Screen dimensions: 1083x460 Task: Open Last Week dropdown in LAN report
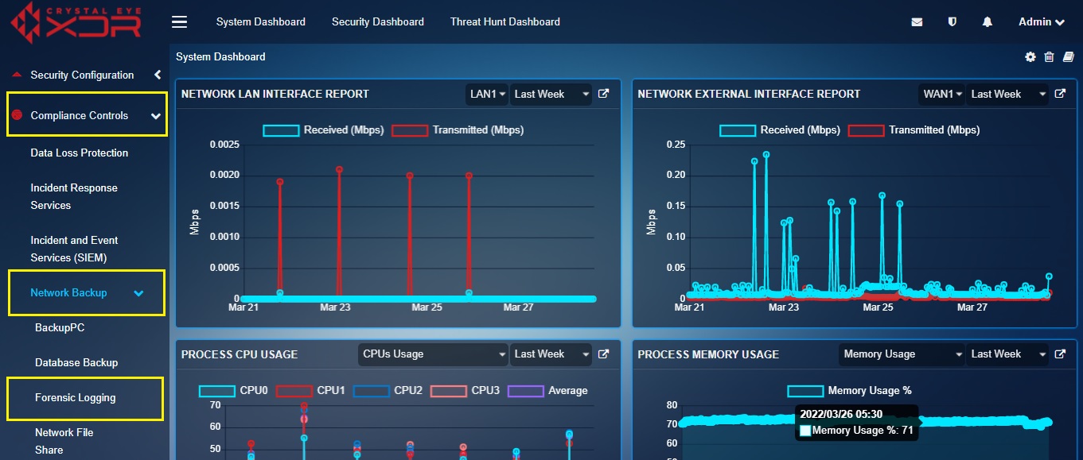click(551, 94)
